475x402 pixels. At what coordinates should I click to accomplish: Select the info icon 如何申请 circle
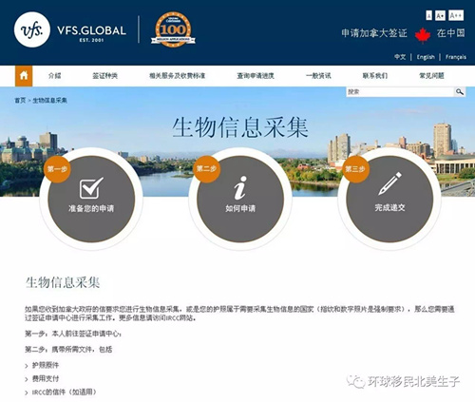coord(240,199)
